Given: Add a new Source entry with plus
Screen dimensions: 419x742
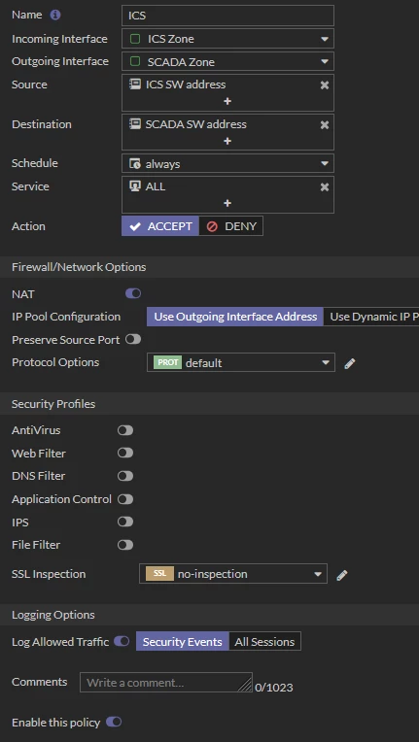Looking at the screenshot, I should click(227, 101).
